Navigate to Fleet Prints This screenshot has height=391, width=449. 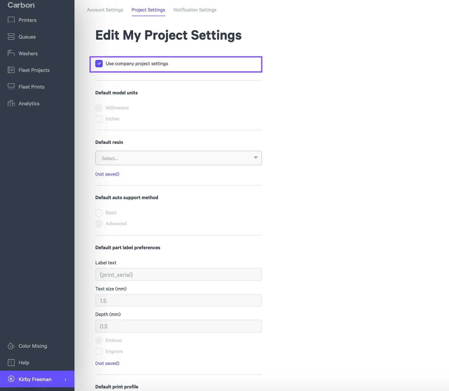pyautogui.click(x=32, y=87)
